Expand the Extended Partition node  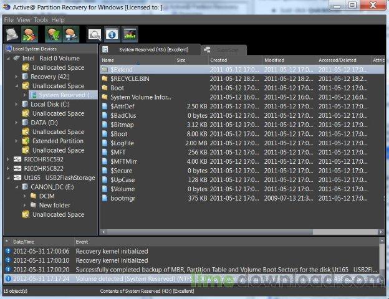click(x=16, y=141)
